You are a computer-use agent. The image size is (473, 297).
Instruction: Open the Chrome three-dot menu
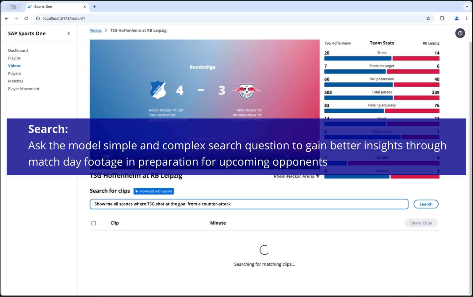(466, 18)
